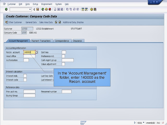Click the Sort key input field

tap(64, 52)
